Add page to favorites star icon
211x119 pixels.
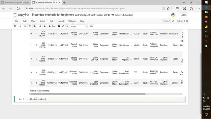pos(168,8)
